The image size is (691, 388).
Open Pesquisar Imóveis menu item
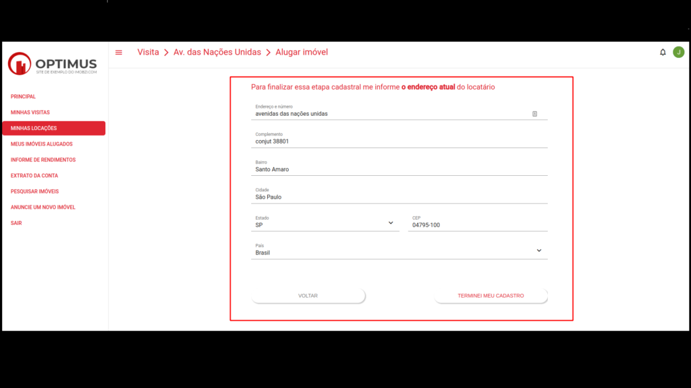(34, 192)
